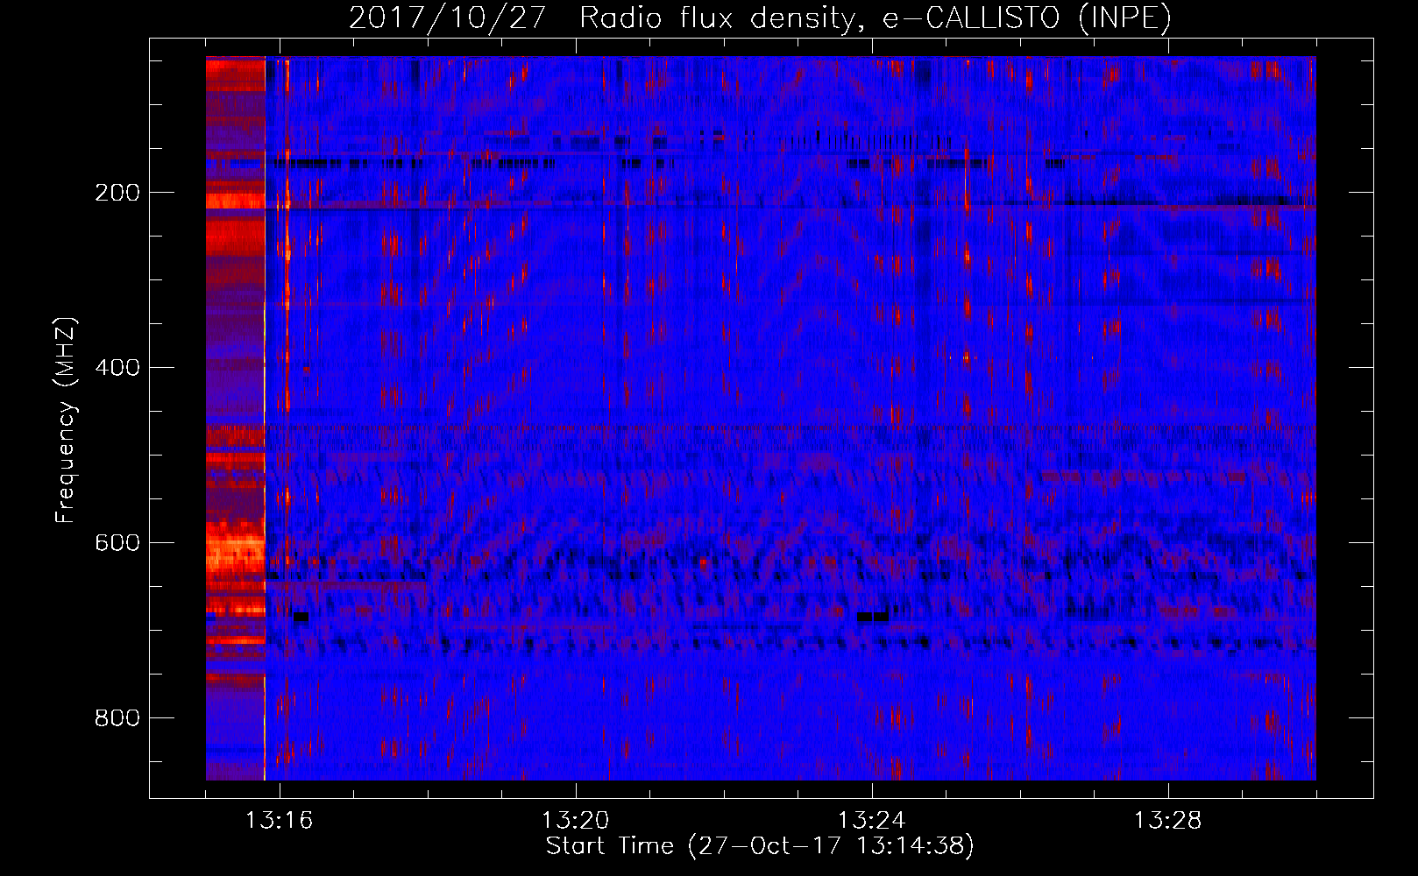Click the '800' frequency tick label
1418x876 pixels.
pos(117,717)
